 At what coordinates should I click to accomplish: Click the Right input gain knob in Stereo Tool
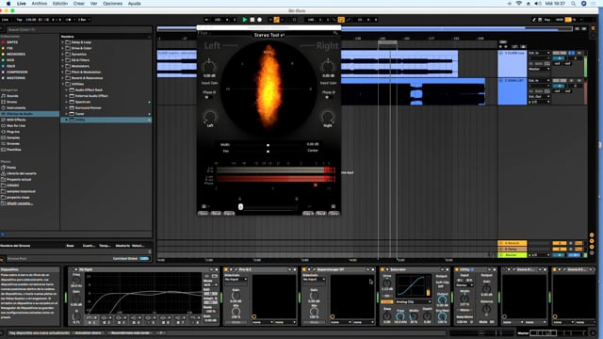[328, 67]
